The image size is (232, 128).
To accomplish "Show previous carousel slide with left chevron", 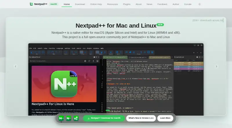I will click(16, 66).
